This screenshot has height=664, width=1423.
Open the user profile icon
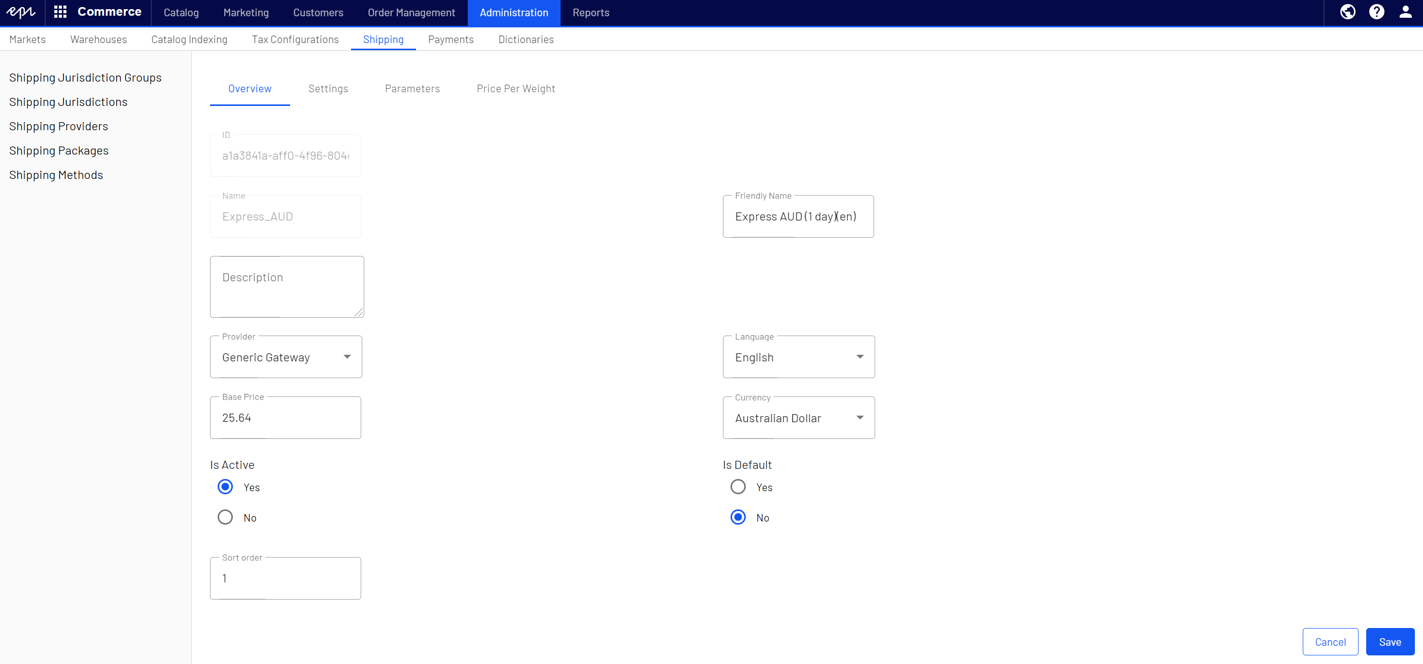1406,12
